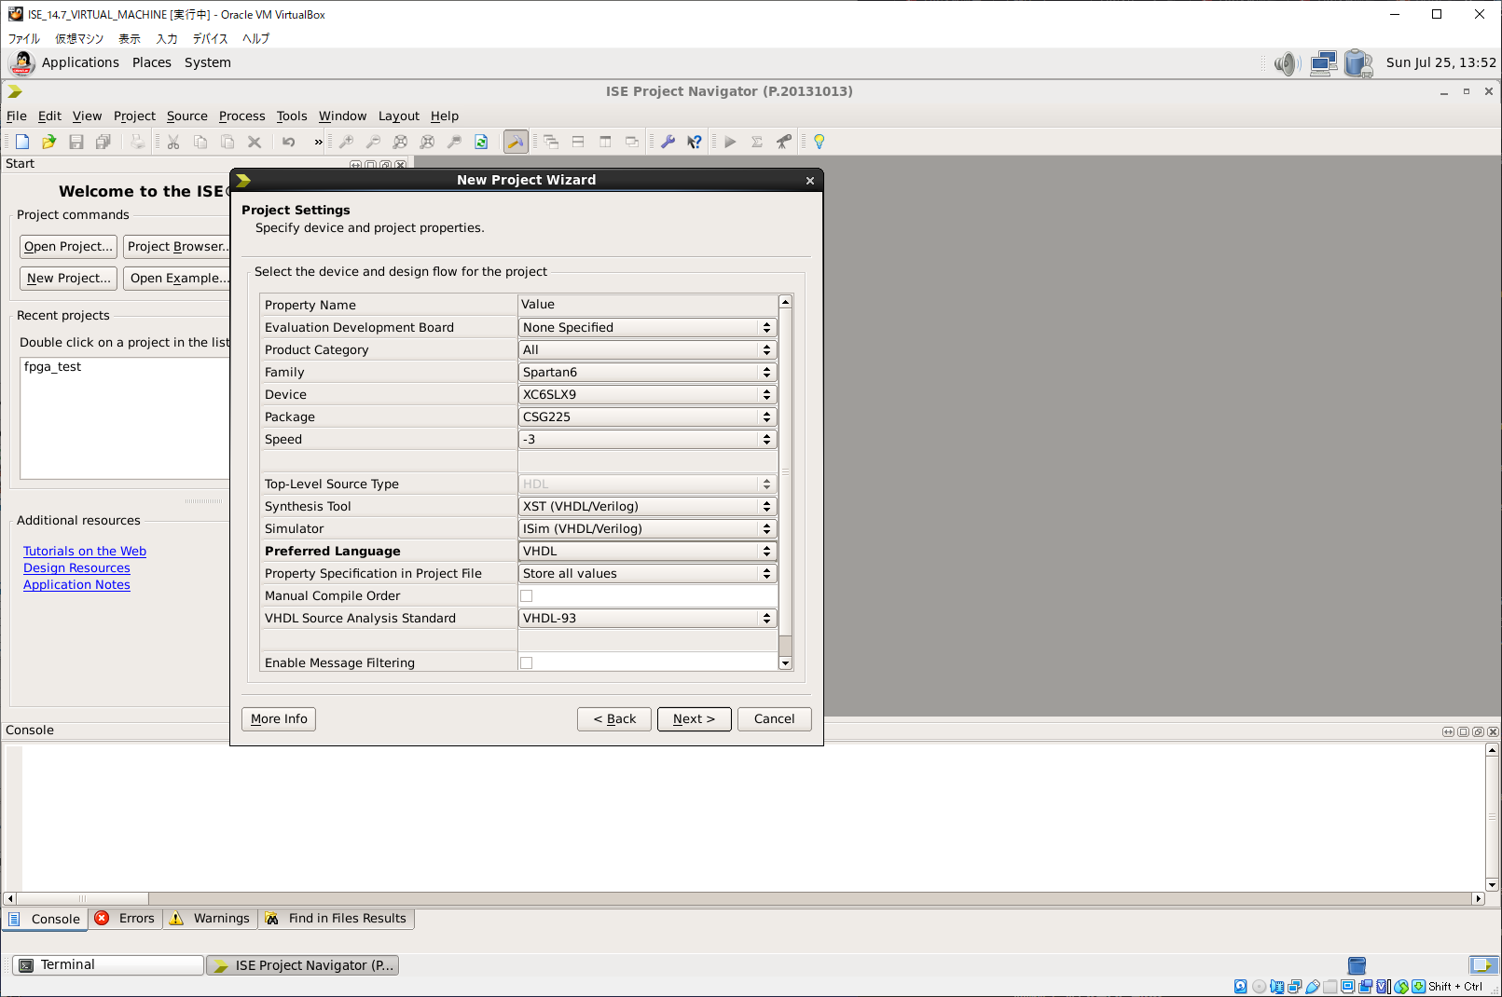
Task: Open the Preferred Language VHDL dropdown
Action: [x=648, y=551]
